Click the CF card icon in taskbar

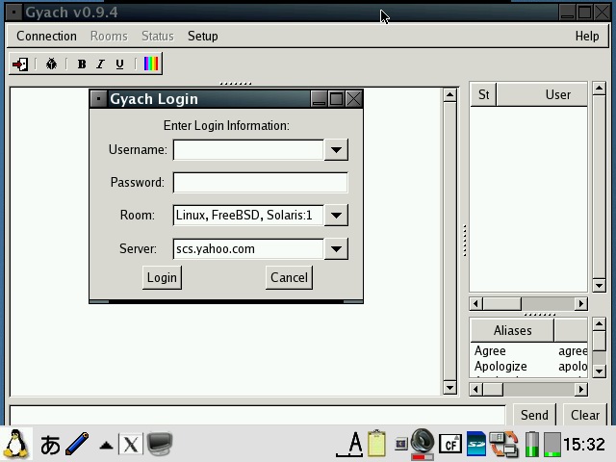(449, 444)
